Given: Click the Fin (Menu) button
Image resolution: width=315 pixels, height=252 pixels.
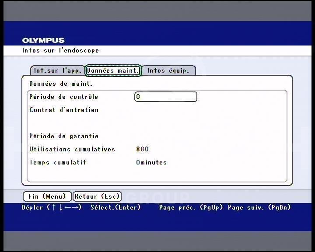Looking at the screenshot, I should (47, 196).
